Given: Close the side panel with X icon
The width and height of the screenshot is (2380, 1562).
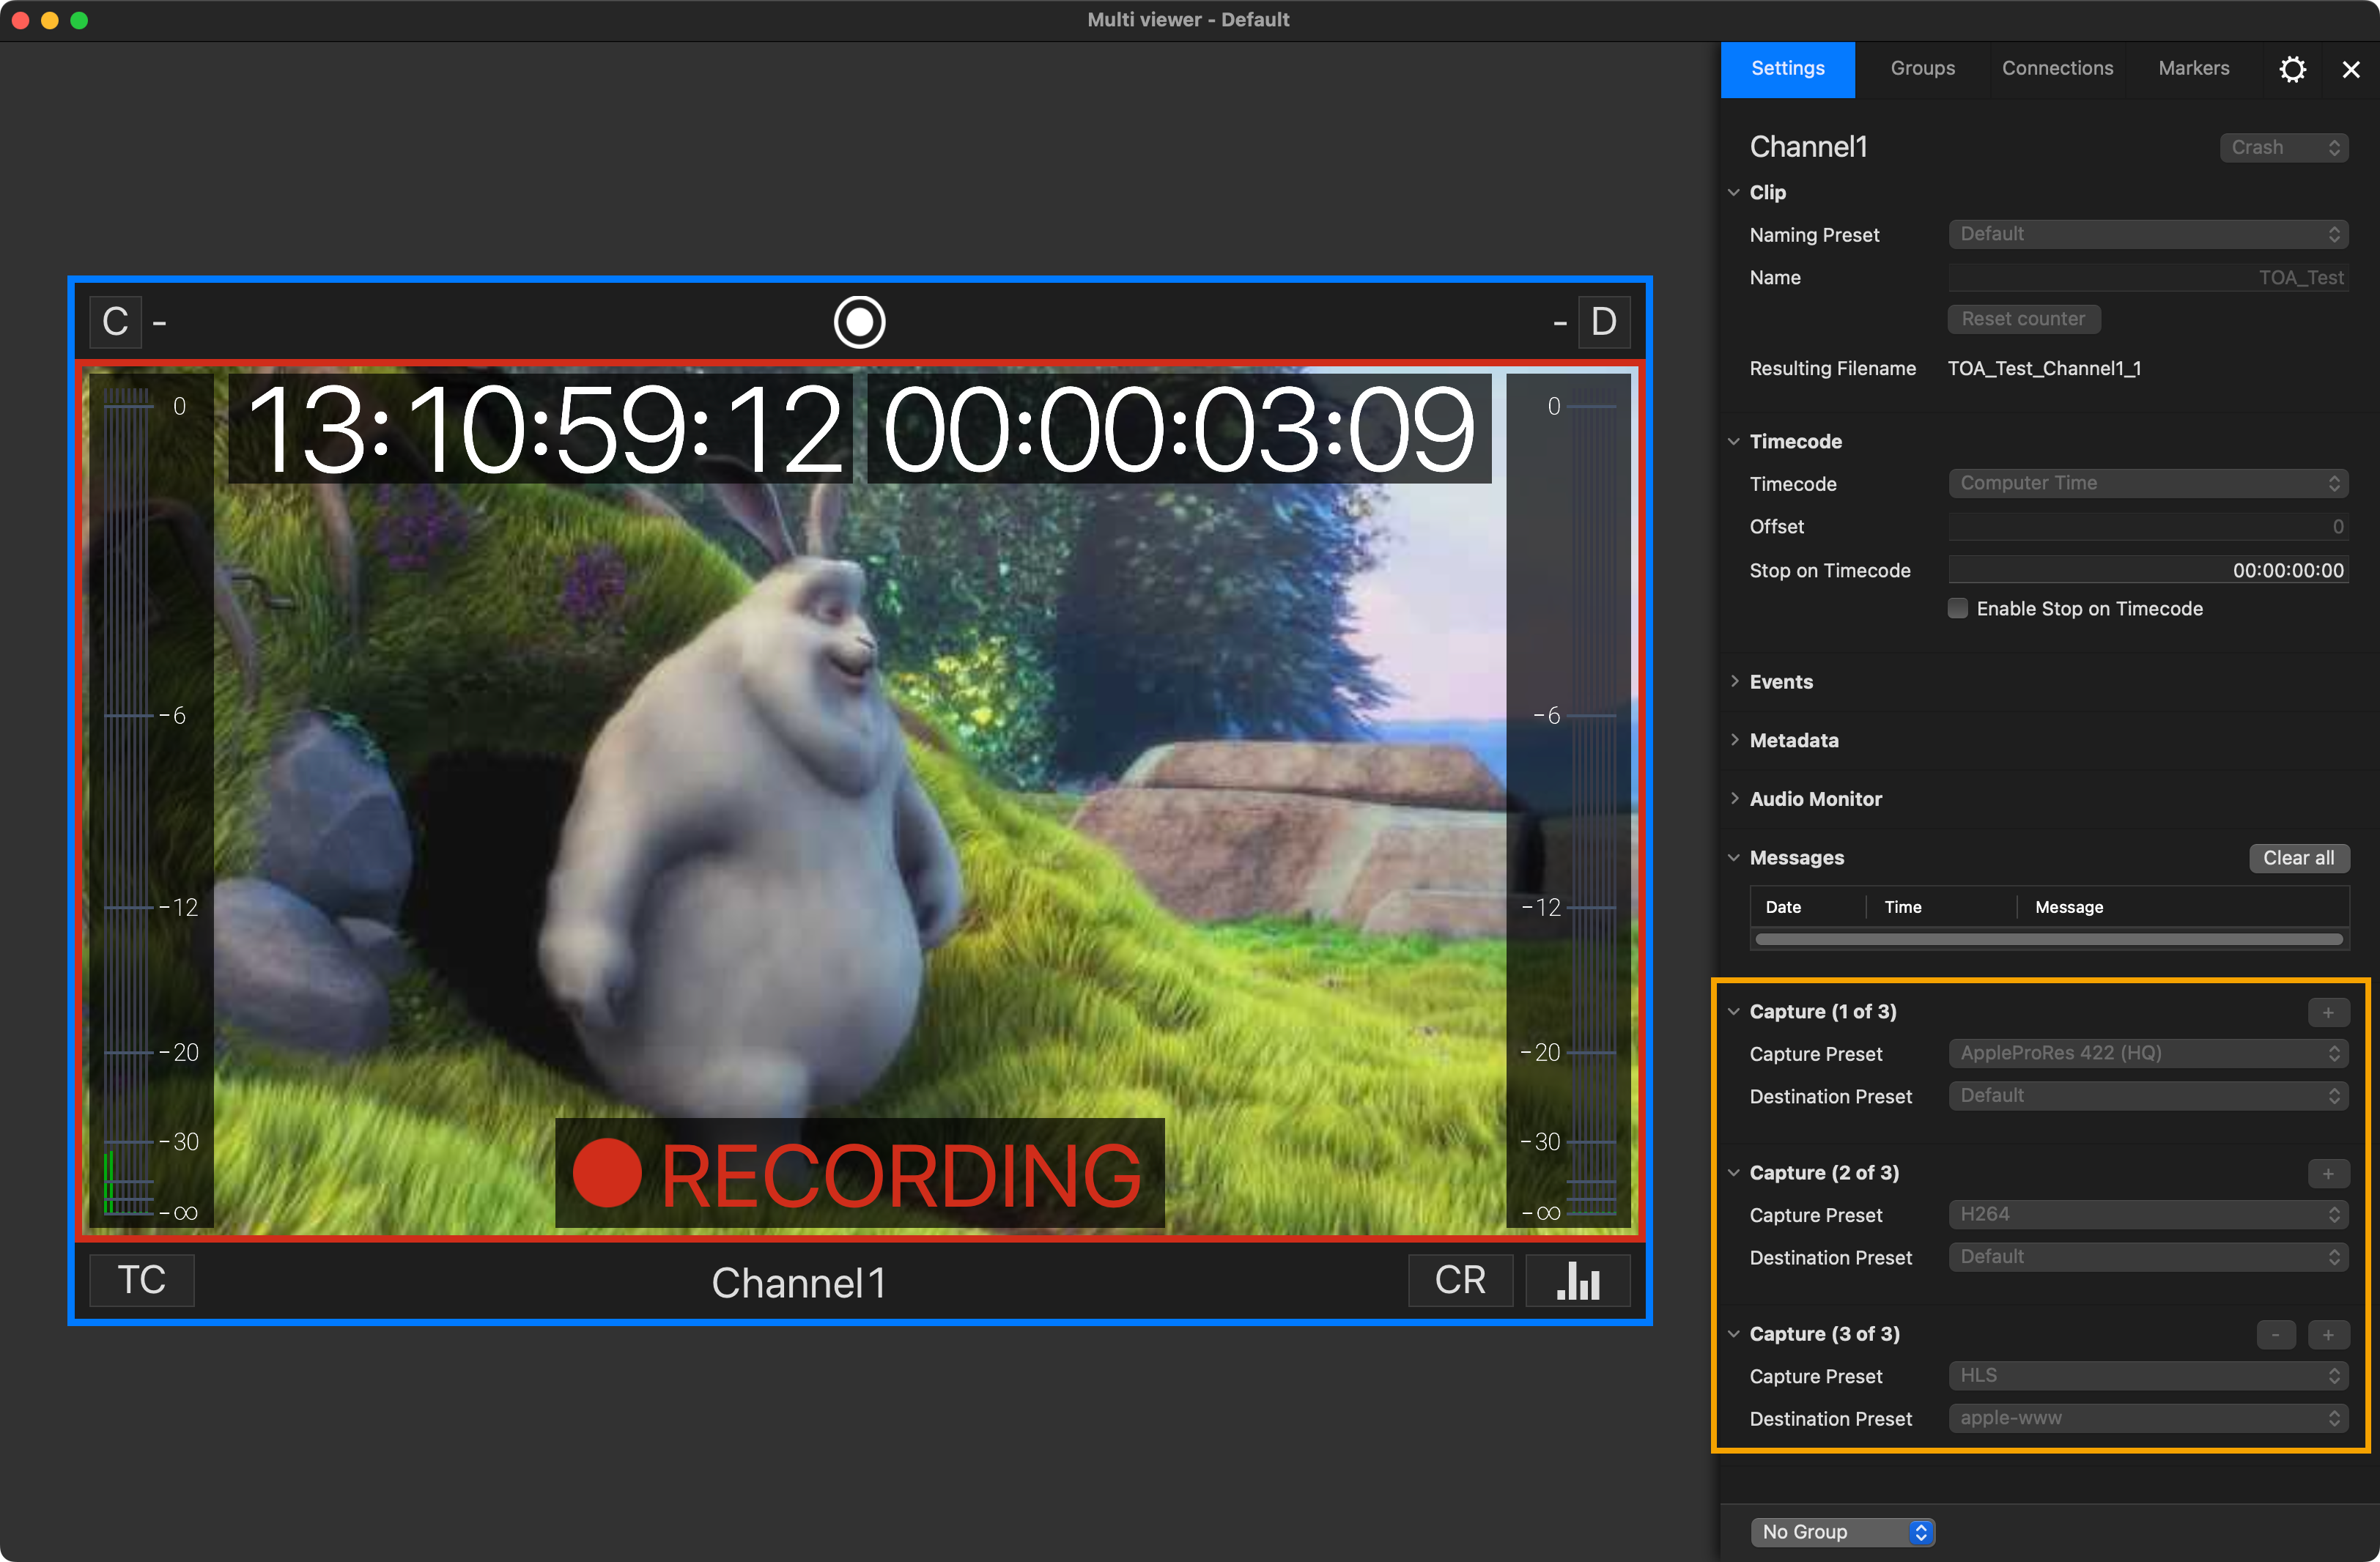Looking at the screenshot, I should click(x=2350, y=69).
